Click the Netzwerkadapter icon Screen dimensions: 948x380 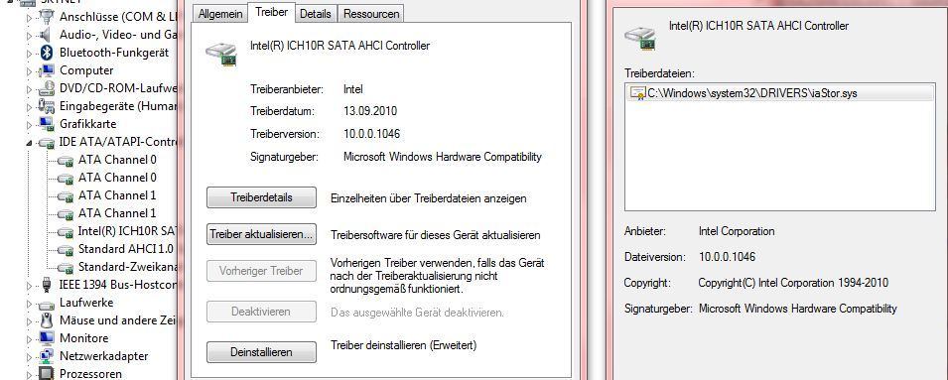click(x=46, y=356)
